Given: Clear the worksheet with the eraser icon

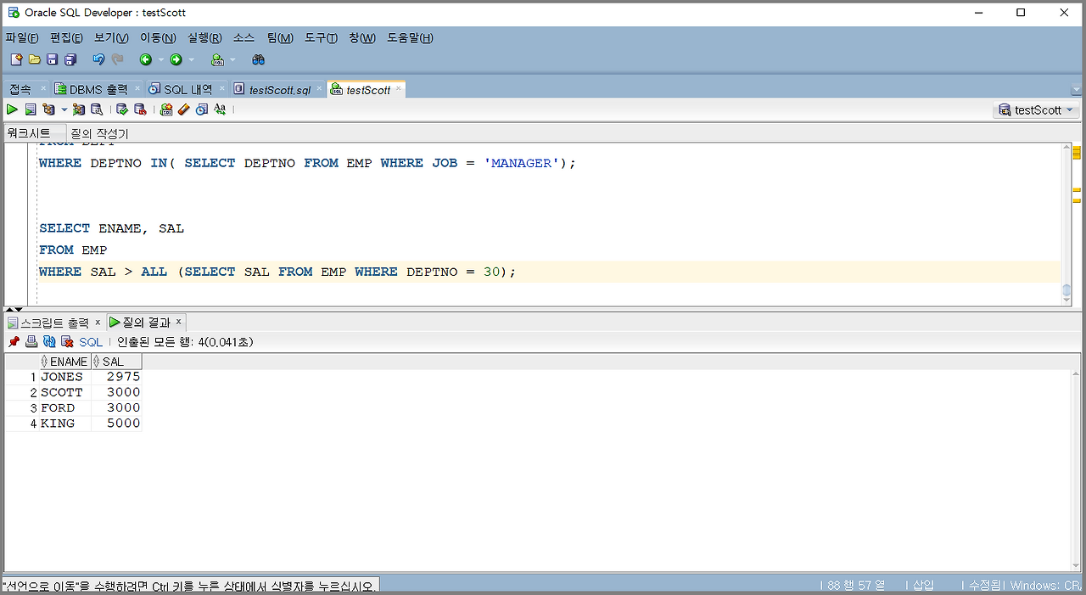Looking at the screenshot, I should point(184,109).
